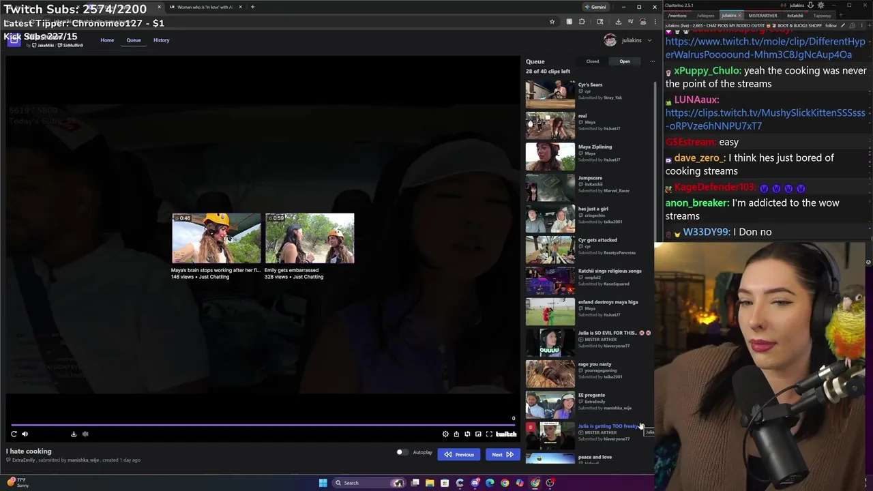This screenshot has width=873, height=491.
Task: Open the Home page in the nav
Action: (x=107, y=40)
